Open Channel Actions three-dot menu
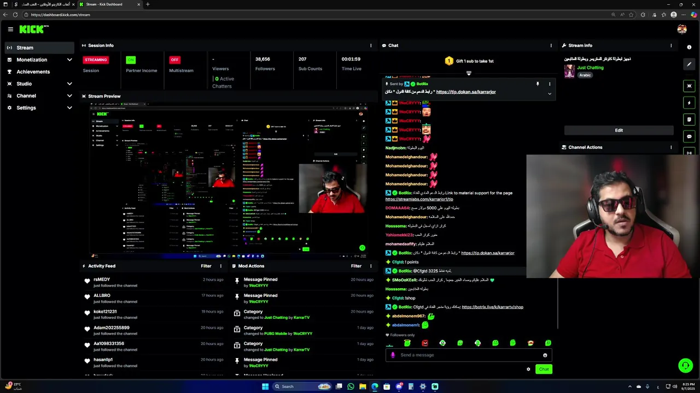The height and width of the screenshot is (393, 700). coord(671,147)
